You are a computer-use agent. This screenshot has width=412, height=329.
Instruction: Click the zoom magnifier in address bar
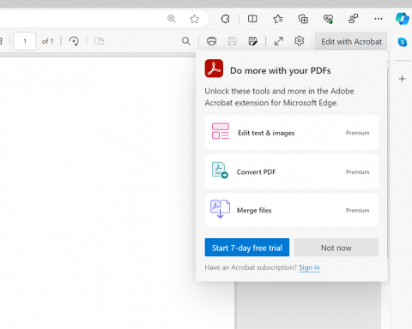172,19
